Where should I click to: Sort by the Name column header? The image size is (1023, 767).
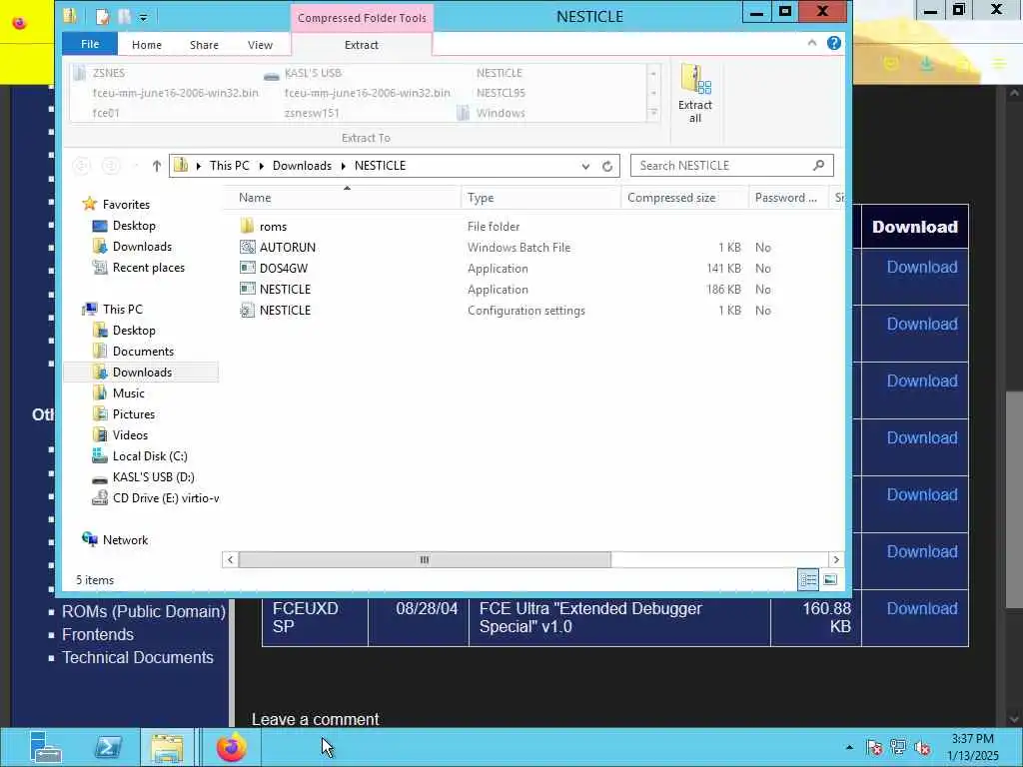pyautogui.click(x=342, y=198)
